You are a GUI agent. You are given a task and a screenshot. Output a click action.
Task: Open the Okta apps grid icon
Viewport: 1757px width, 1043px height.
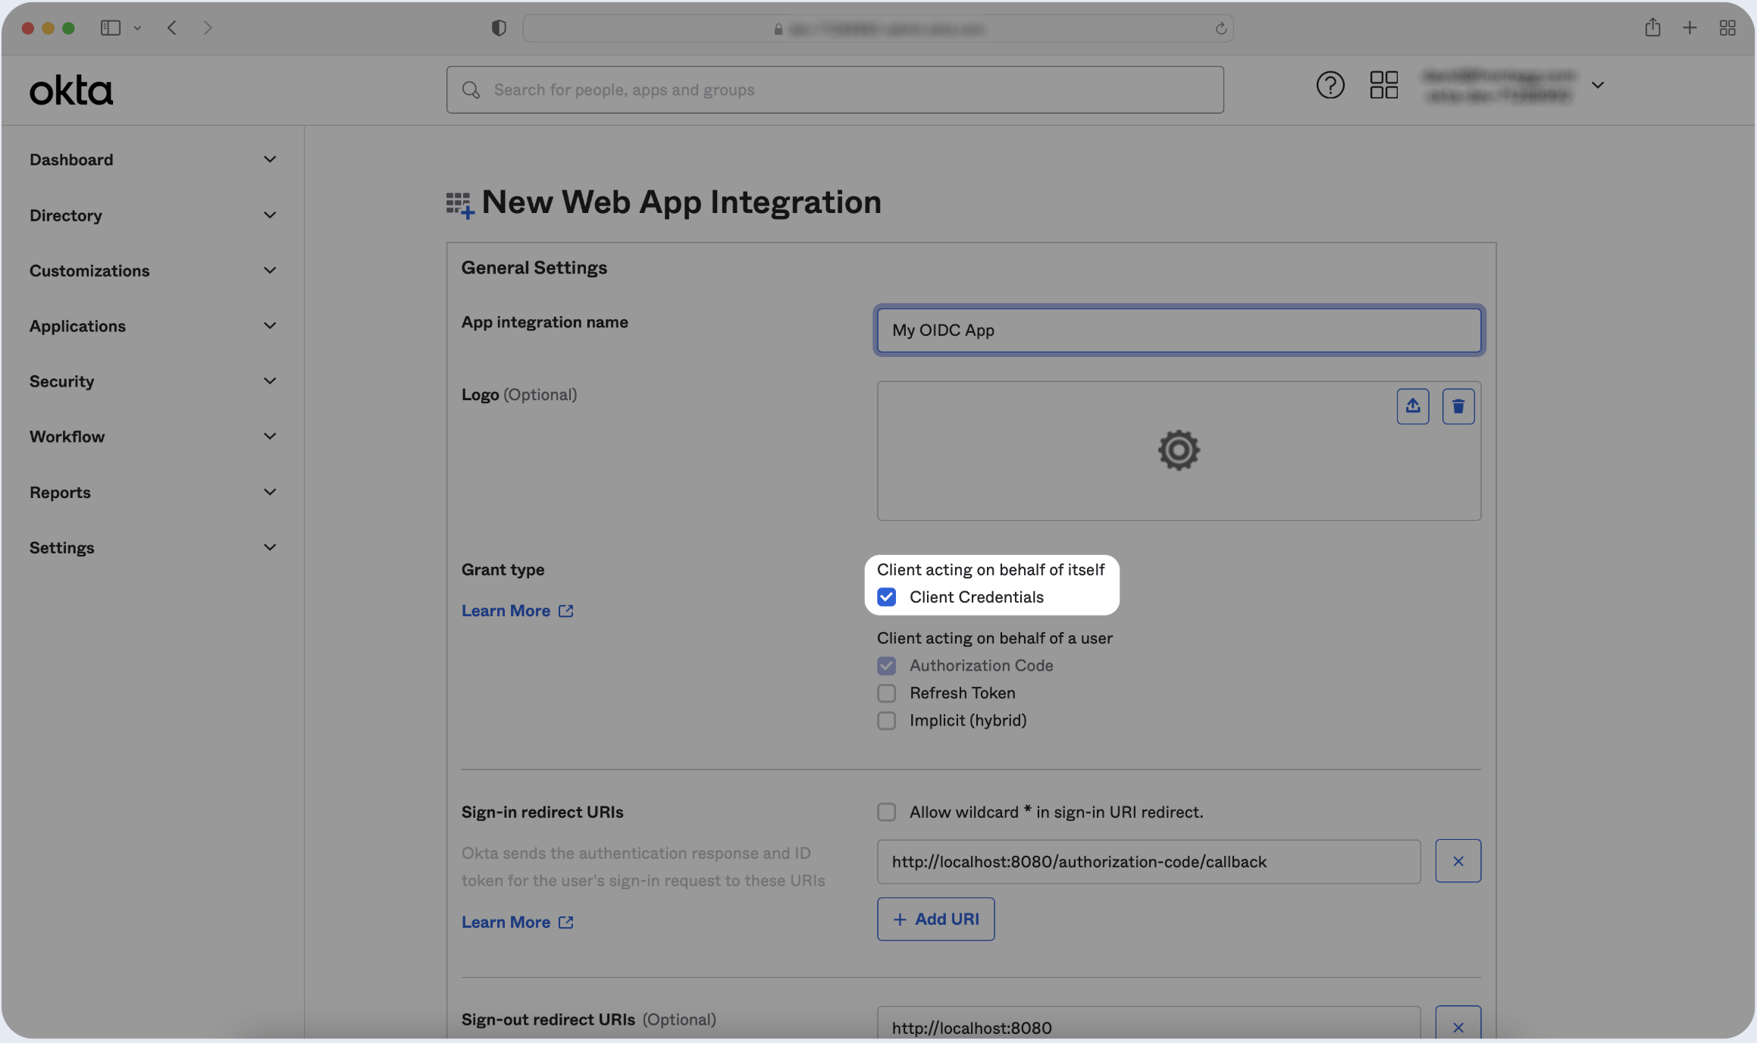[1383, 85]
